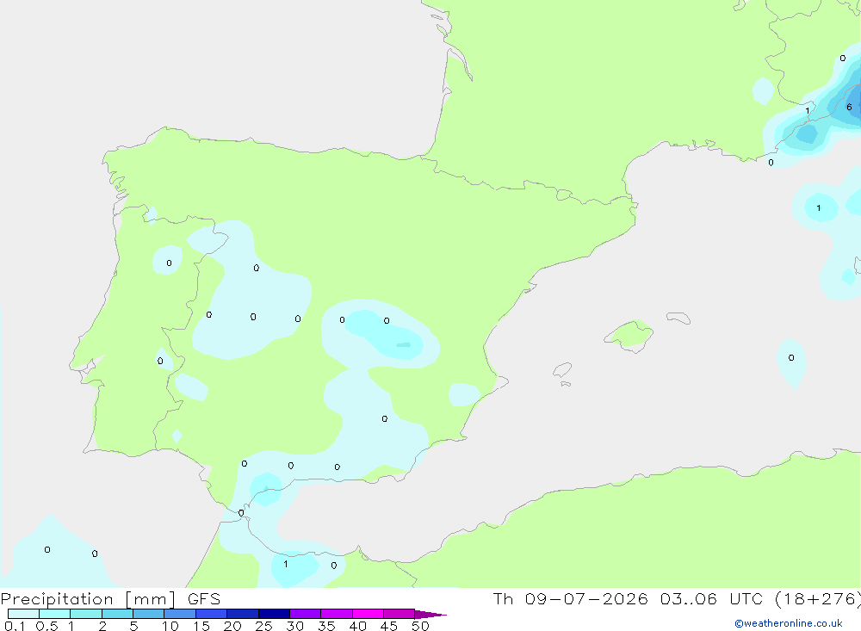Click the purple swatch between 35 and 40

point(337,614)
